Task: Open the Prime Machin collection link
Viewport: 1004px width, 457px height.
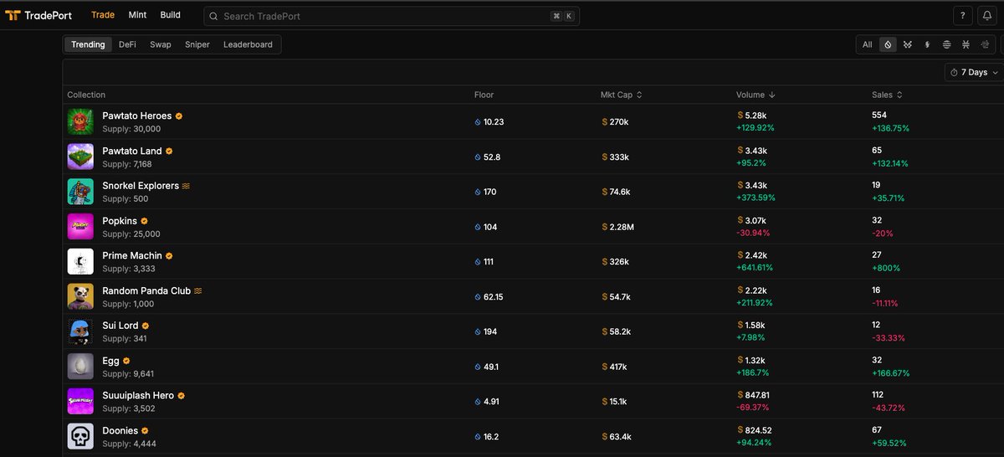Action: click(132, 256)
